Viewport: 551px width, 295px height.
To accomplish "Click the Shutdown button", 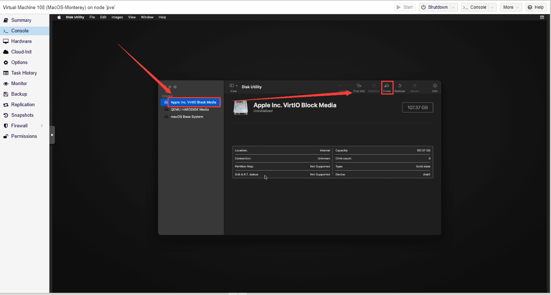I will click(x=434, y=7).
